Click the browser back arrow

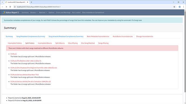pyautogui.click(x=2, y=7)
